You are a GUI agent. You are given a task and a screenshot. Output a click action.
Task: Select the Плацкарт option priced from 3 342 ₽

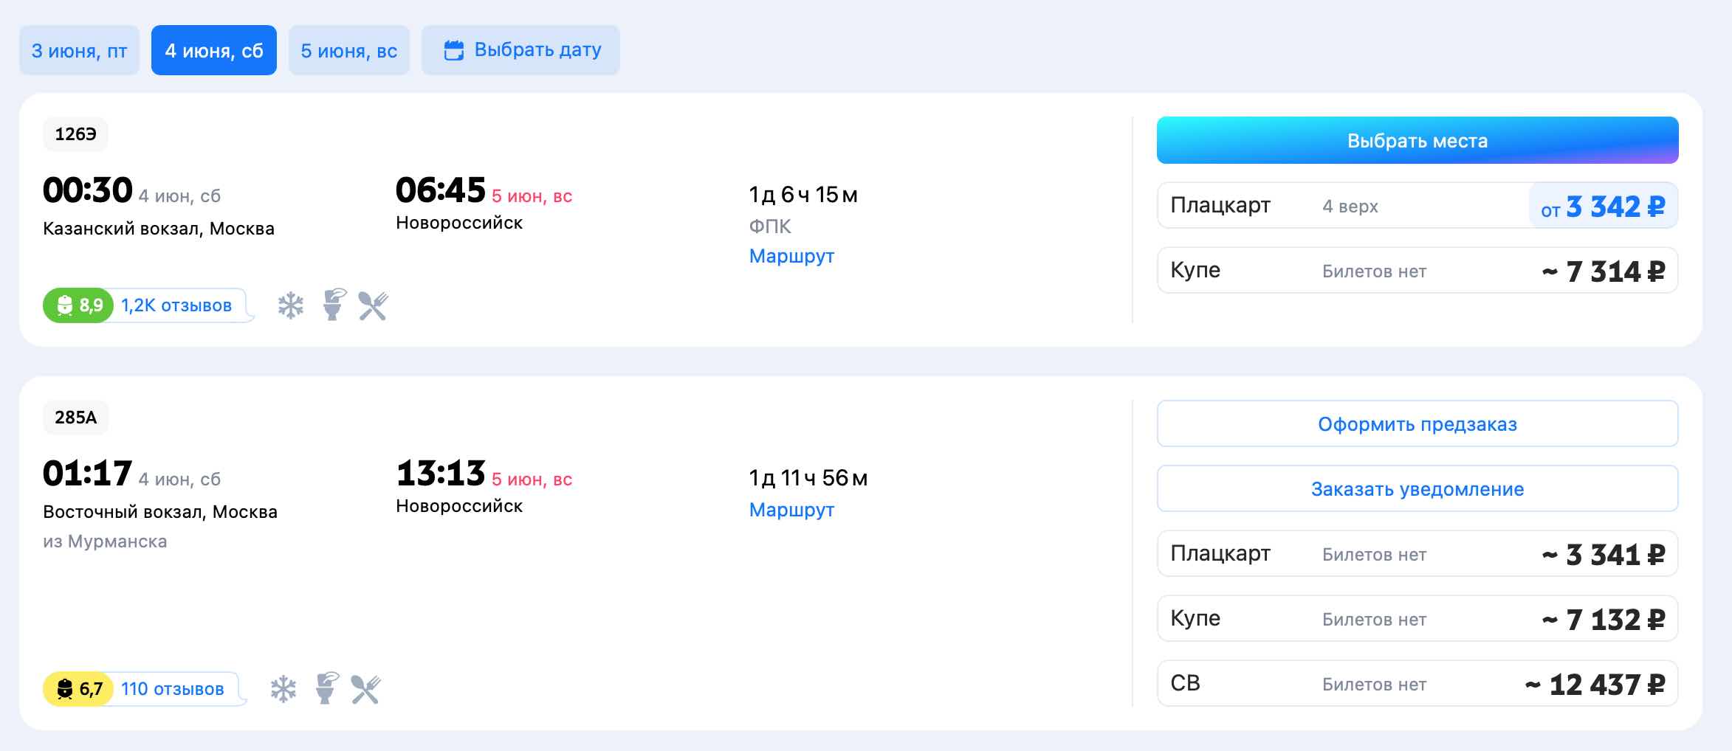1417,206
